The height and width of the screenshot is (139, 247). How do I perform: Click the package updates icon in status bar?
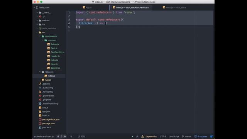point(196,136)
